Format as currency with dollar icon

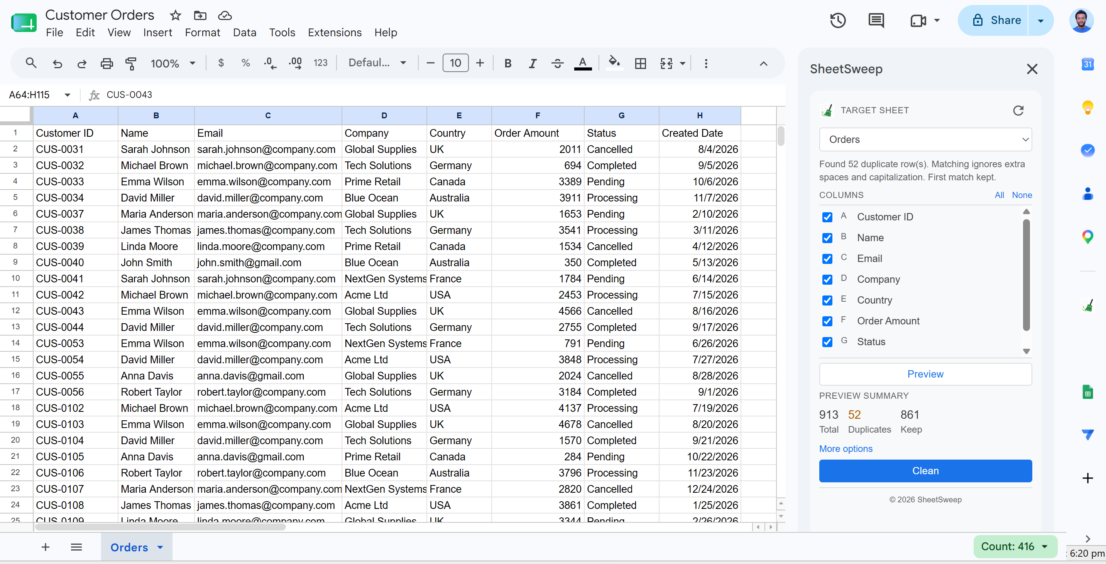pyautogui.click(x=221, y=64)
